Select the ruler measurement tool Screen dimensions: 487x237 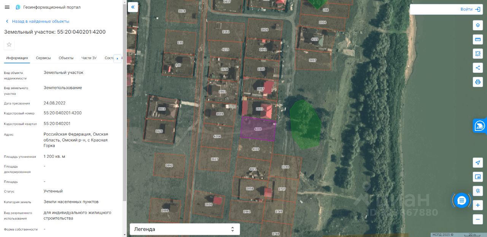(478, 39)
